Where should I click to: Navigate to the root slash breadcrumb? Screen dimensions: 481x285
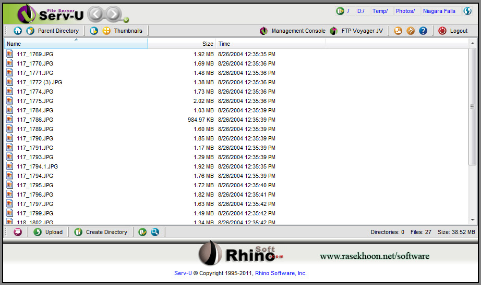348,11
